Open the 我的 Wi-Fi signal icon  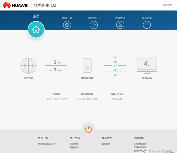pos(94,25)
